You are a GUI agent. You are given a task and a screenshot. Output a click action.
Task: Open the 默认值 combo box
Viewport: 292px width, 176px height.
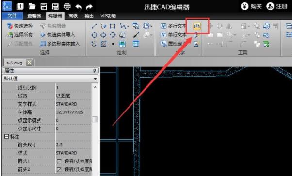(50, 79)
